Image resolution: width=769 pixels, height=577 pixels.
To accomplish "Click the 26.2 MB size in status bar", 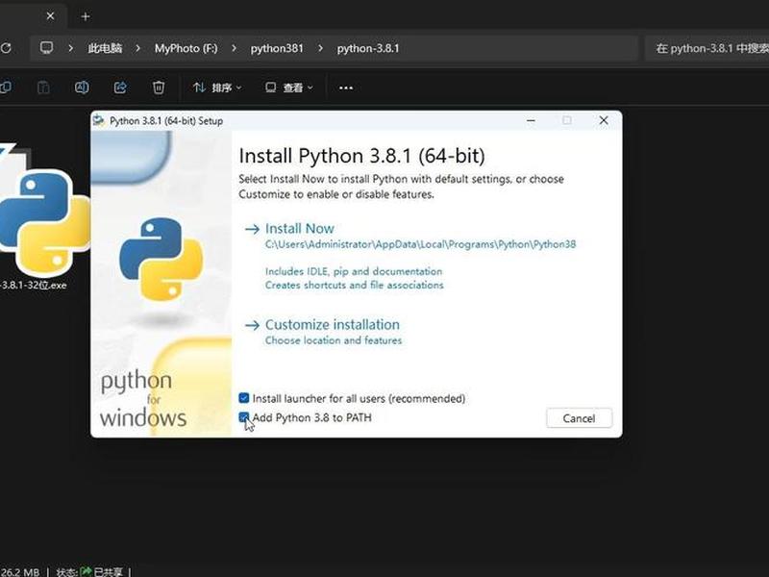I will point(19,571).
